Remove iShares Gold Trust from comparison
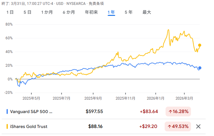Screen dimensions: 214x136 click(x=198, y=126)
